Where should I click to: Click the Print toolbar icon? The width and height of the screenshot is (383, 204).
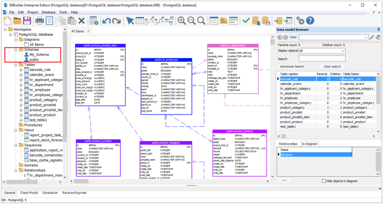[39, 21]
